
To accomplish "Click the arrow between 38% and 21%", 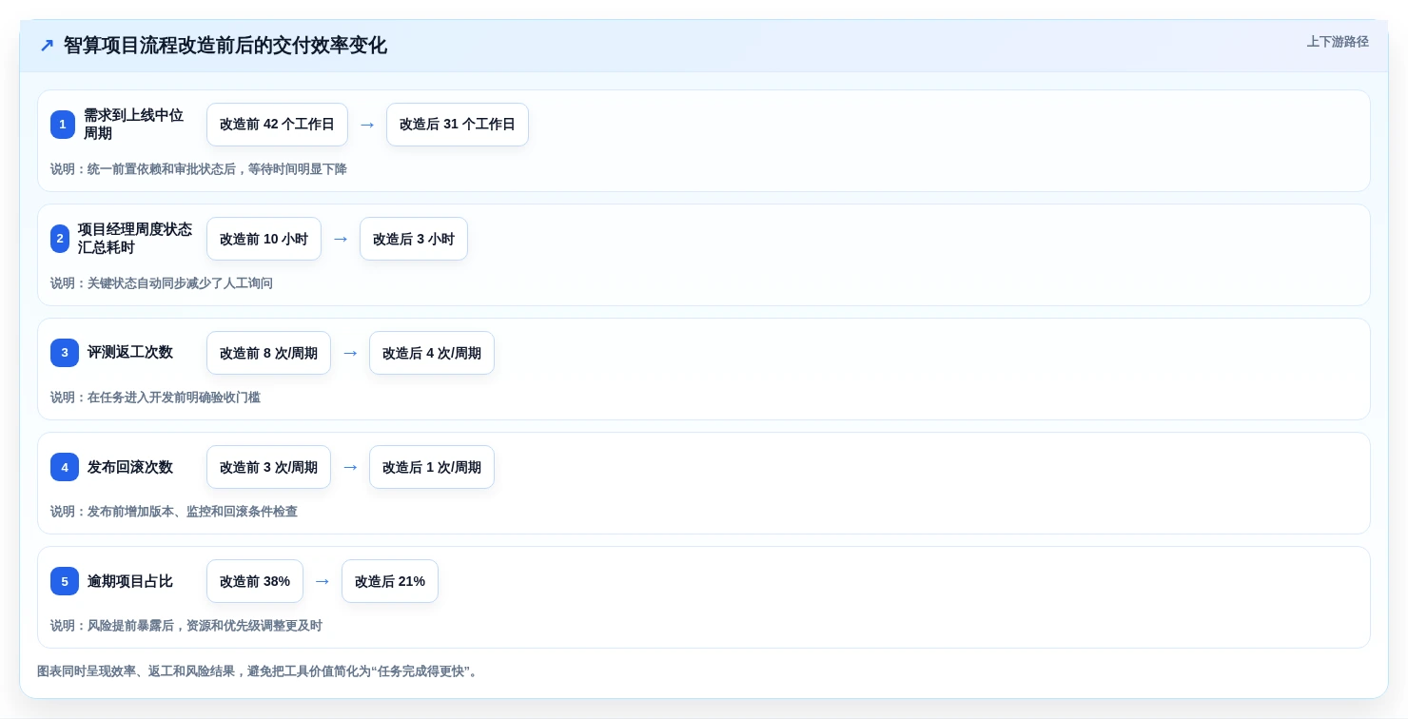I will pyautogui.click(x=323, y=581).
